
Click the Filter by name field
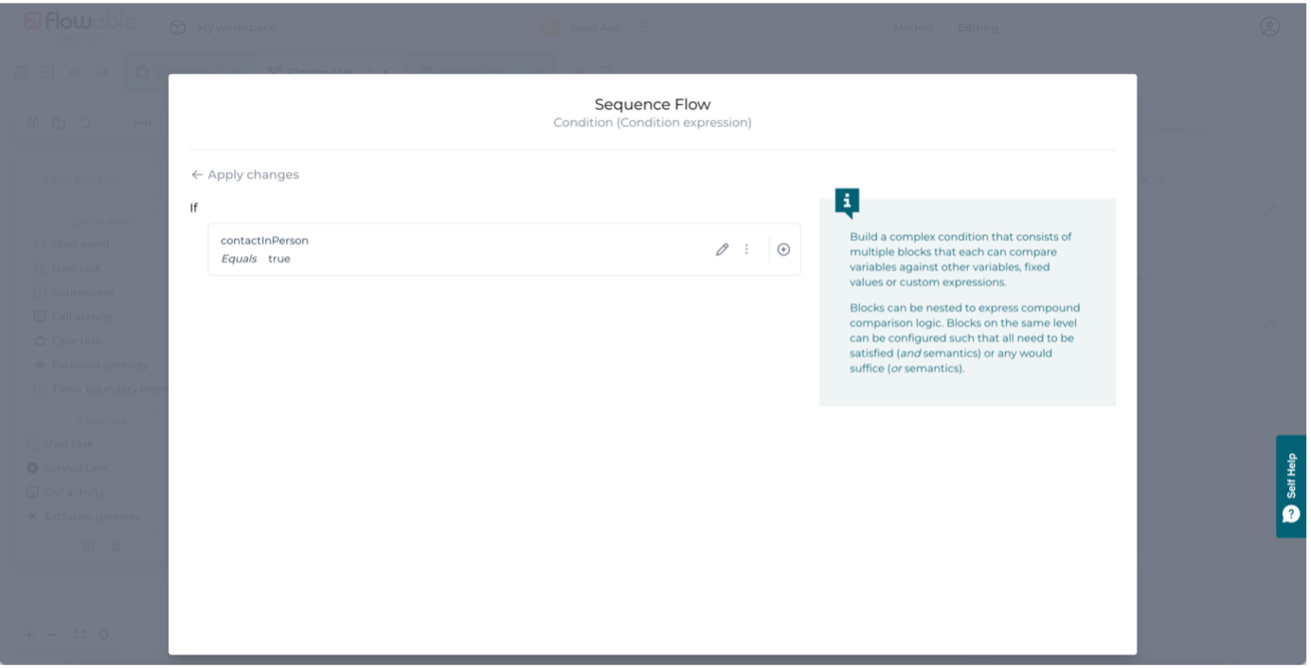95,179
